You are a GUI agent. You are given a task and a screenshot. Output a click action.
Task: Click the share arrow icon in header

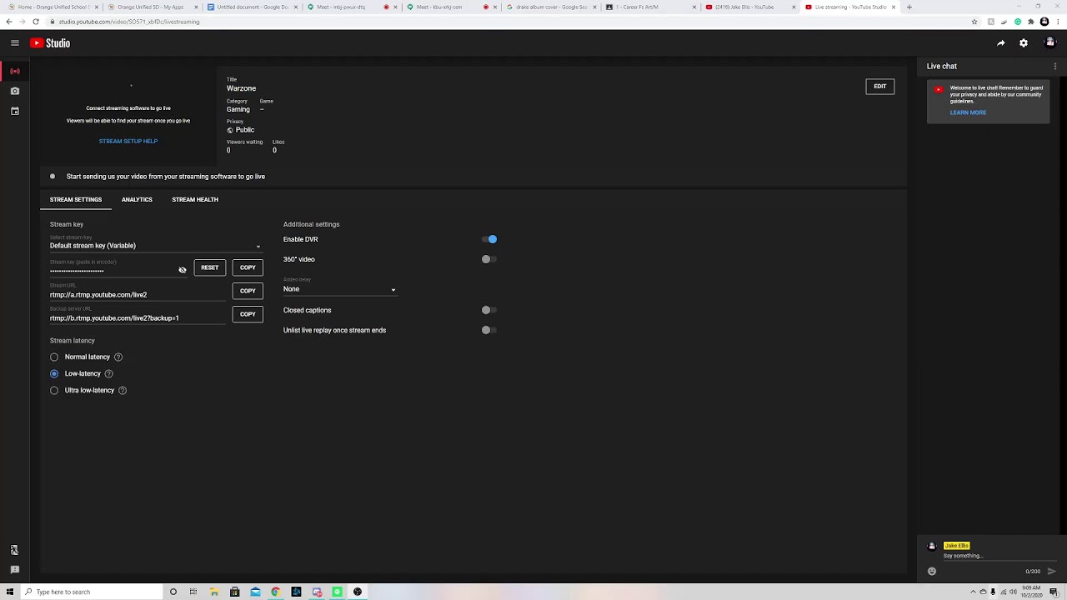(x=1000, y=43)
